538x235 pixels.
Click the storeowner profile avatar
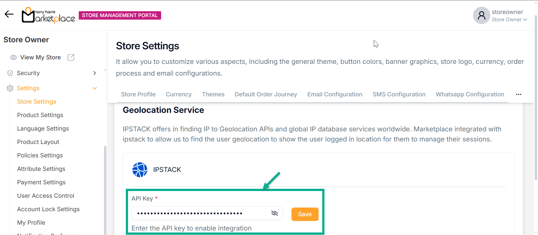tap(481, 15)
